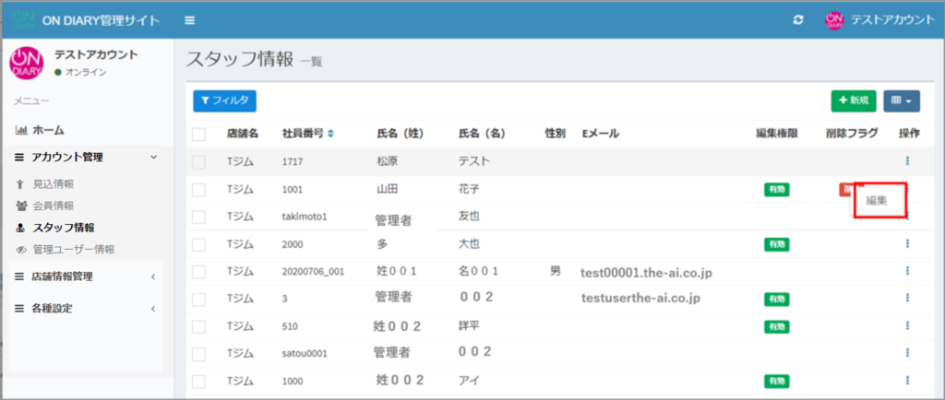The image size is (945, 400).
Task: Click the sort arrows beside 社員番号
Action: coord(330,135)
